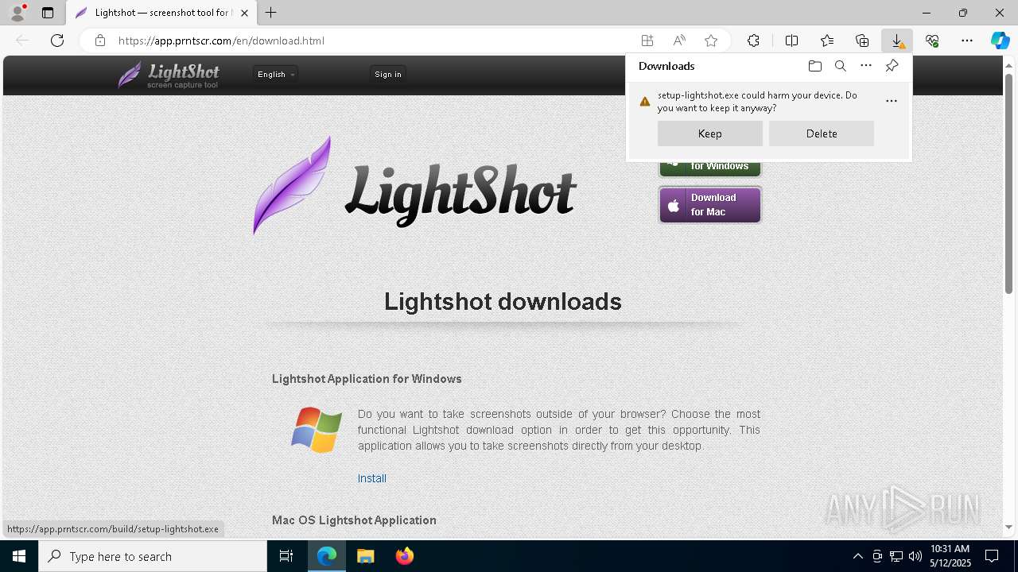1018x572 pixels.
Task: Click the LightShot header logo
Action: click(169, 75)
